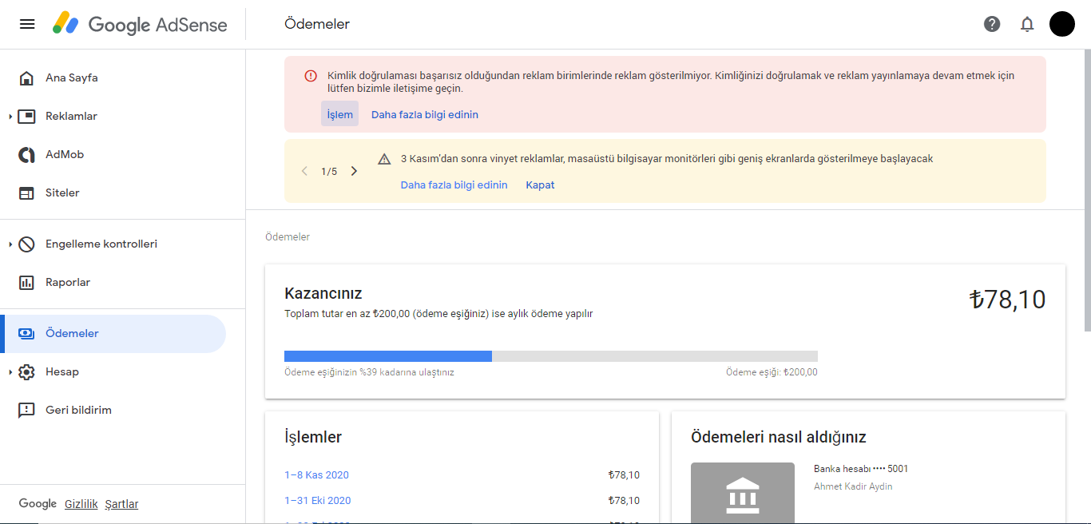Click the Ödemeler money icon

click(26, 333)
